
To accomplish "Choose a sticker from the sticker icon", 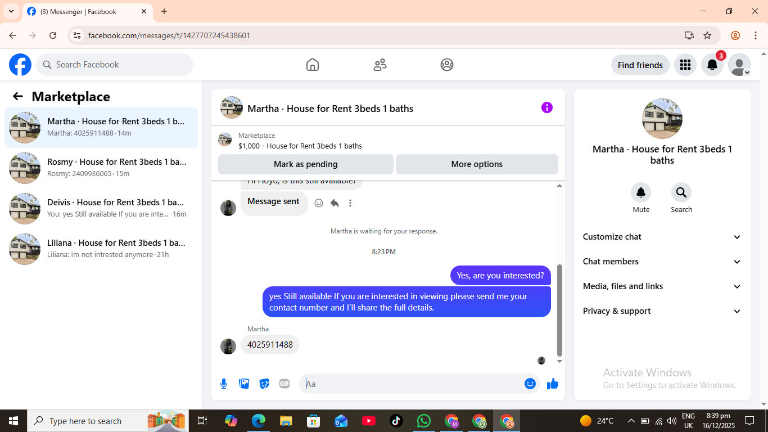I will 264,384.
